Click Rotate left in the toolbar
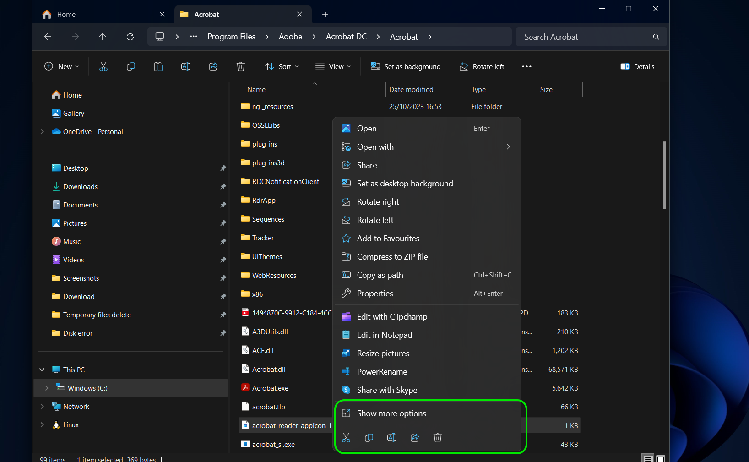This screenshot has width=749, height=462. tap(482, 66)
